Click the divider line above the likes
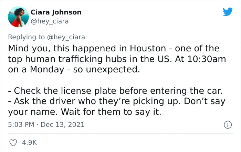This screenshot has height=152, width=241. [x=120, y=134]
